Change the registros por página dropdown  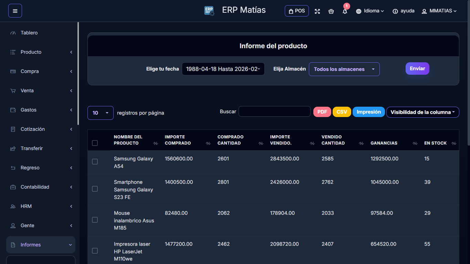(x=100, y=113)
